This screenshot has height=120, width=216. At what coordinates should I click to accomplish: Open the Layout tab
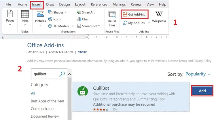[80, 4]
